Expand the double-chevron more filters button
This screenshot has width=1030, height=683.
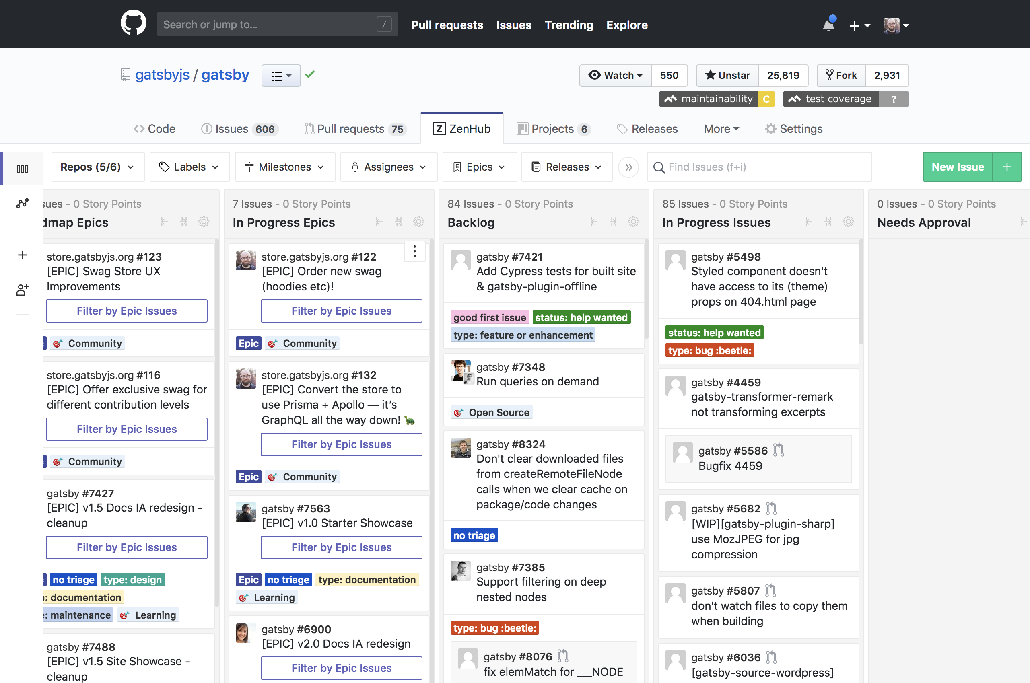(x=628, y=167)
